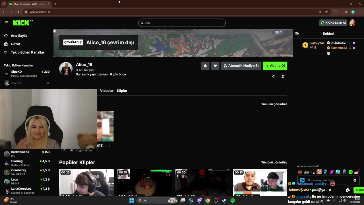364x205 pixels.
Task: Insert the purple flexing arm emote
Action: [x=332, y=172]
